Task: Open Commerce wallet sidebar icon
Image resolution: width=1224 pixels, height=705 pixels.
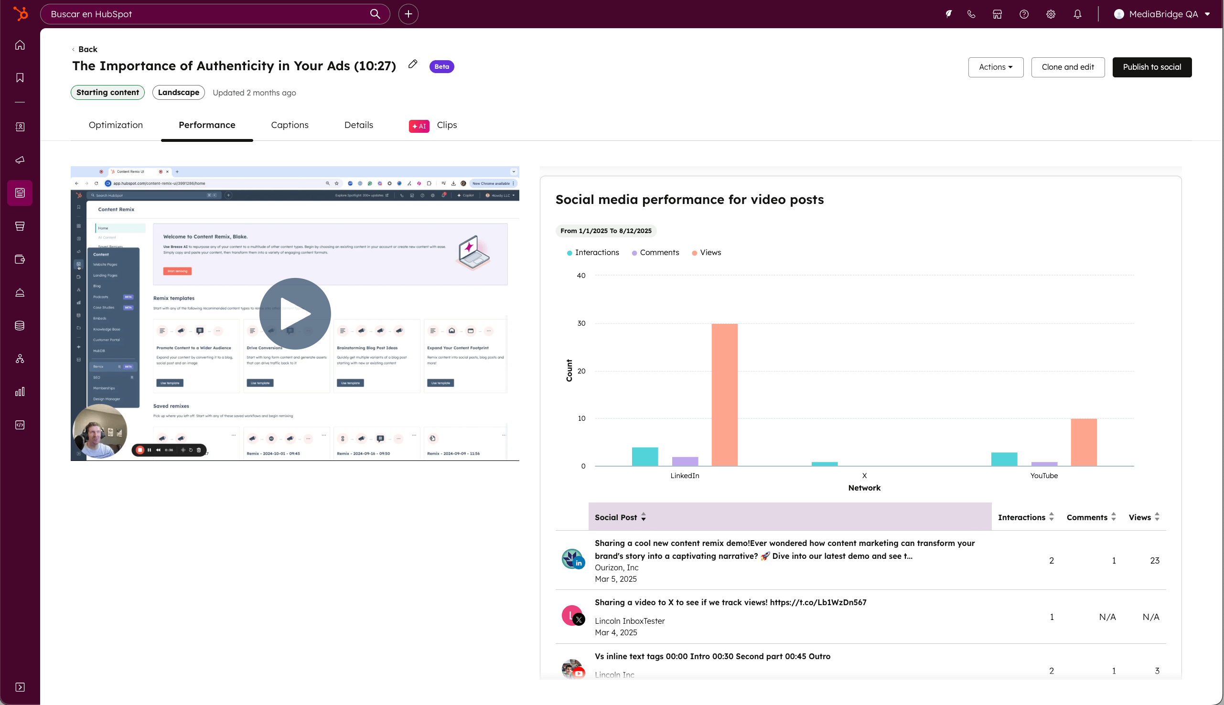Action: point(20,259)
